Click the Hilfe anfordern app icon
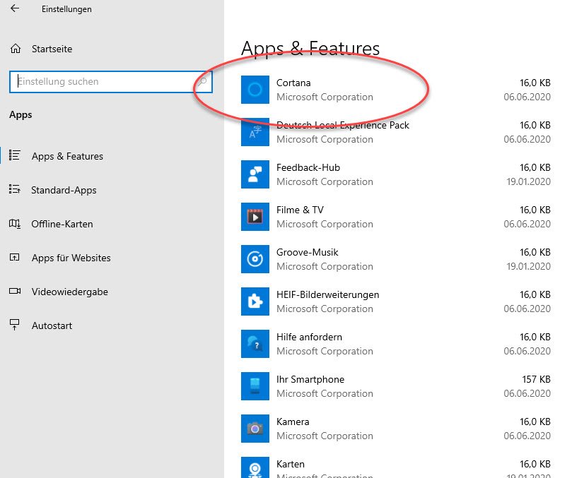This screenshot has height=478, width=572. coord(255,344)
